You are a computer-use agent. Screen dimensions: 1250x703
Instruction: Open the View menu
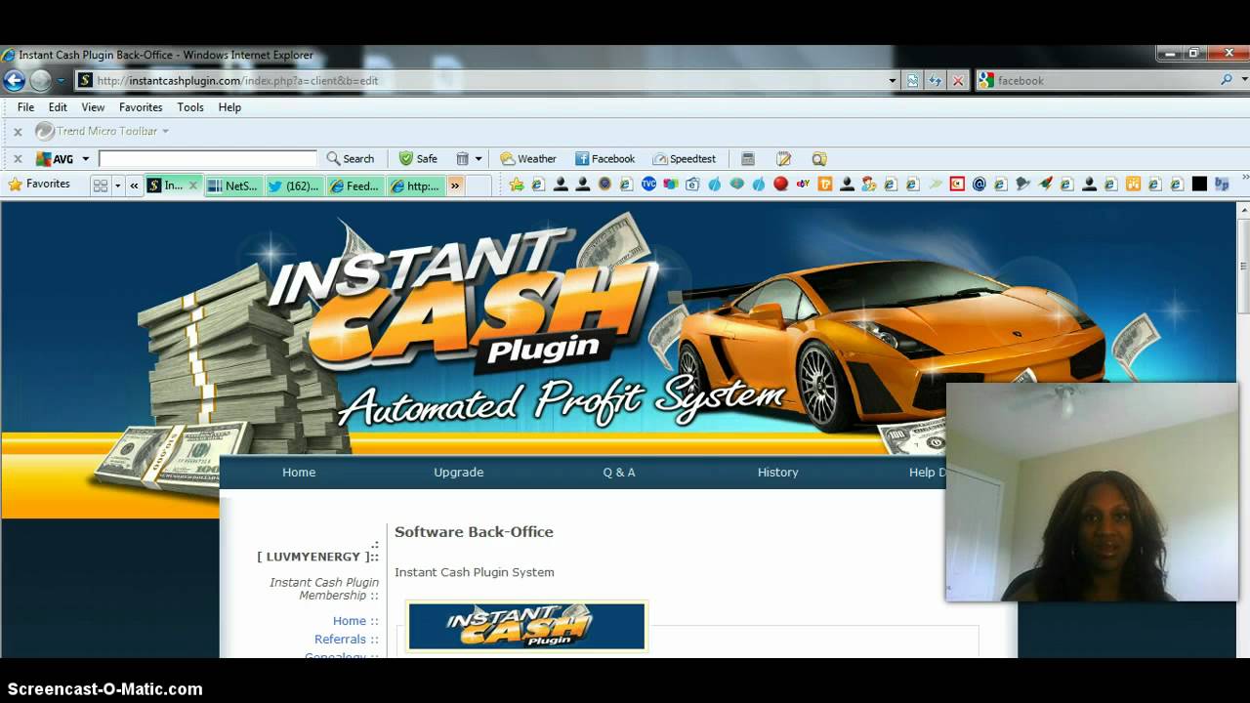(x=93, y=107)
